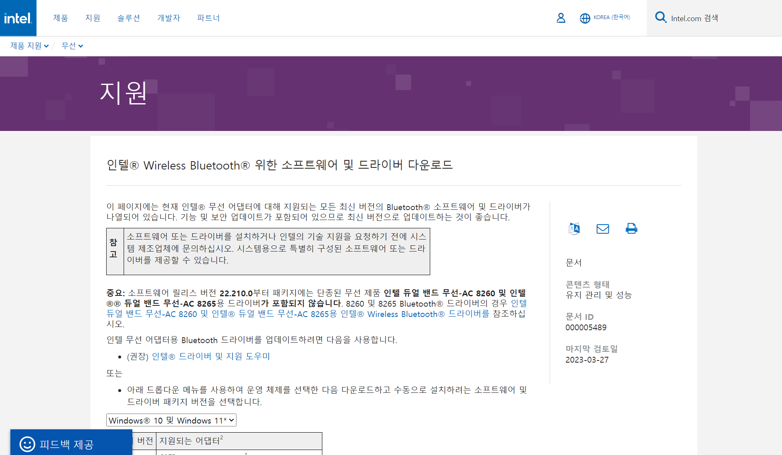Open 인텔 드라이버 및 지원 도우미 link
This screenshot has width=782, height=455.
211,356
